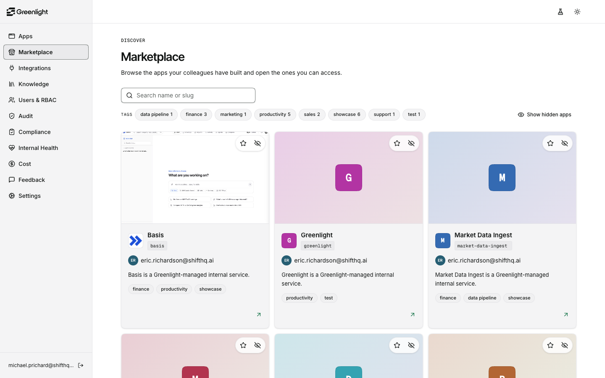Open Basis app via the arrow icon
Image resolution: width=605 pixels, height=378 pixels.
(259, 315)
